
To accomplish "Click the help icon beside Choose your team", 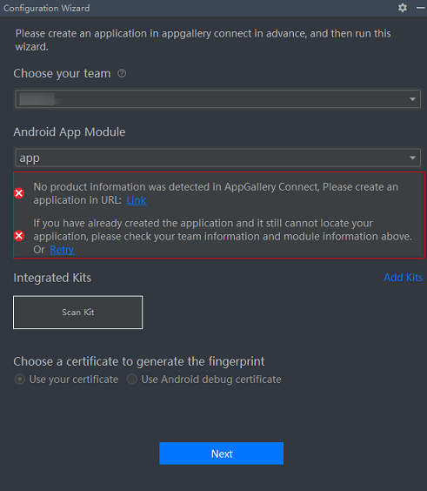I will coord(122,74).
